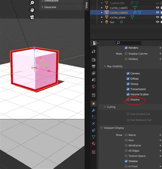Open the Tool properties tab
The image size is (162, 169).
(x=94, y=51)
